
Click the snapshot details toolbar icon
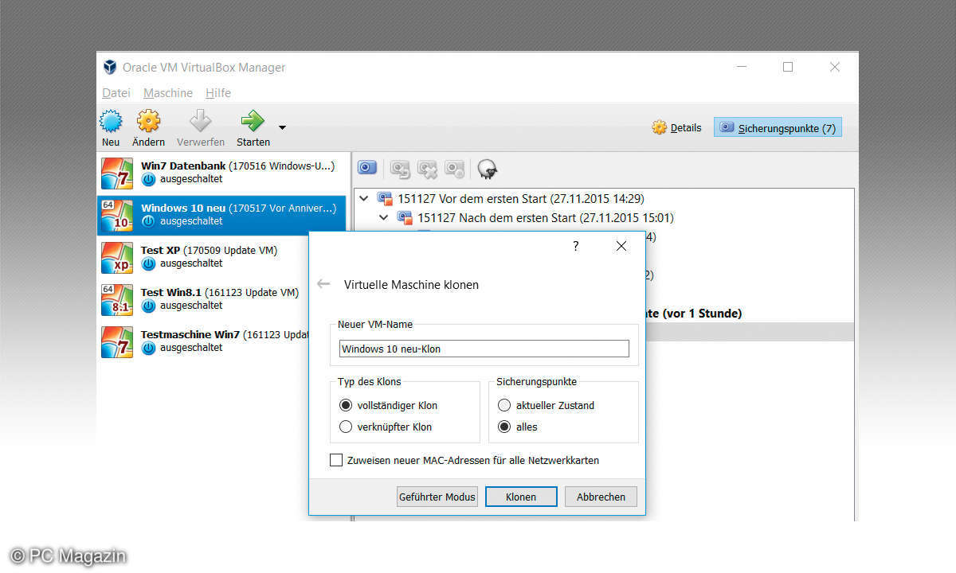(455, 169)
